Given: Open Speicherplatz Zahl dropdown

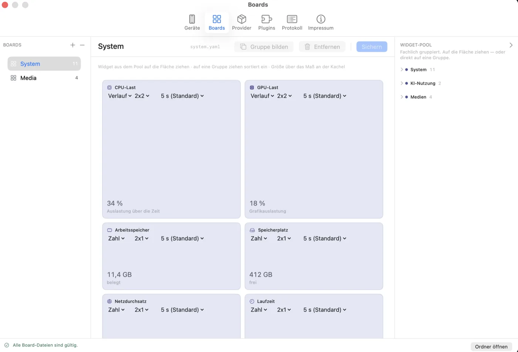Looking at the screenshot, I should click(x=259, y=239).
